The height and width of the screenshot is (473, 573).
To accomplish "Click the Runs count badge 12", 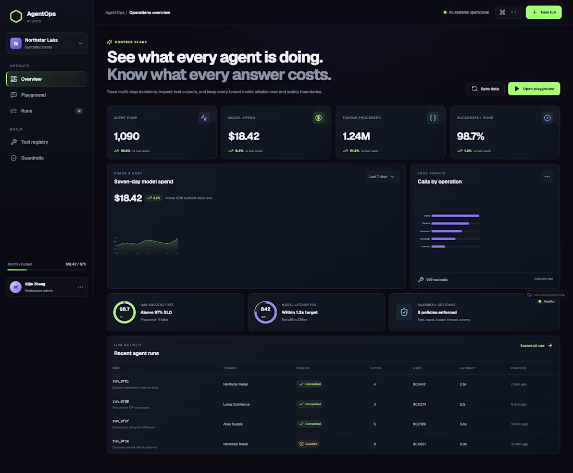I will [x=79, y=111].
